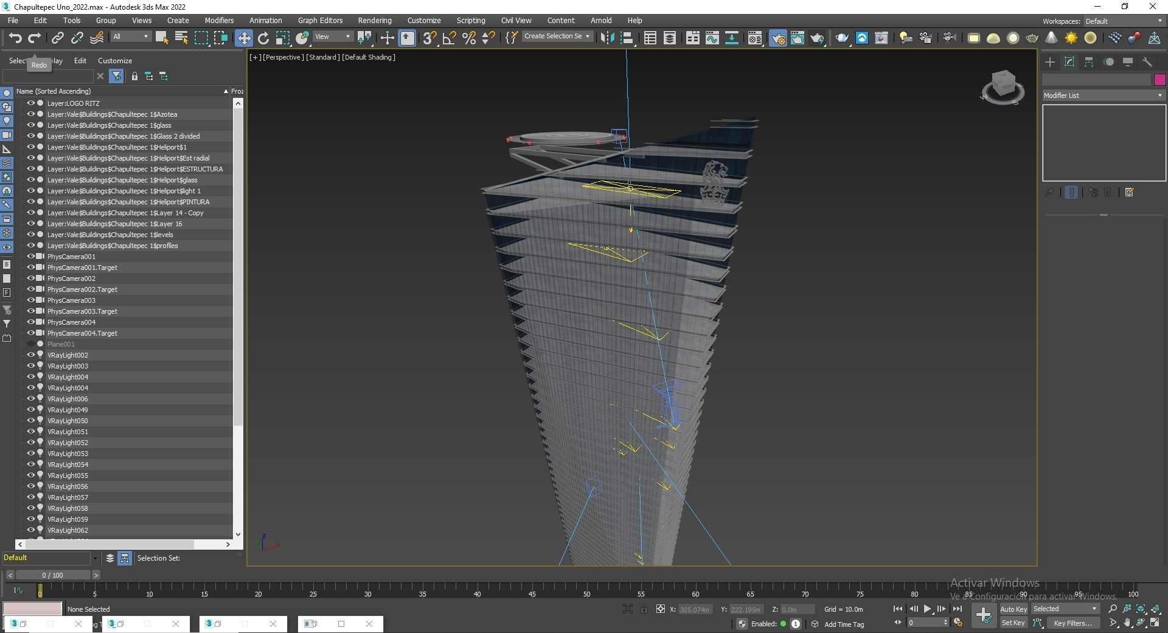Click Add Time Tag label
This screenshot has height=633, width=1168.
pos(844,624)
